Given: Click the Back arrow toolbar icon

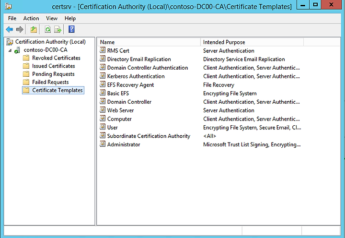Looking at the screenshot, I should pyautogui.click(x=10, y=29).
